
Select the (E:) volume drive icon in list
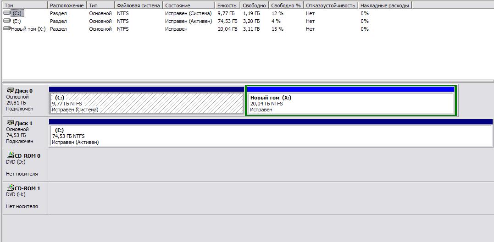6,21
